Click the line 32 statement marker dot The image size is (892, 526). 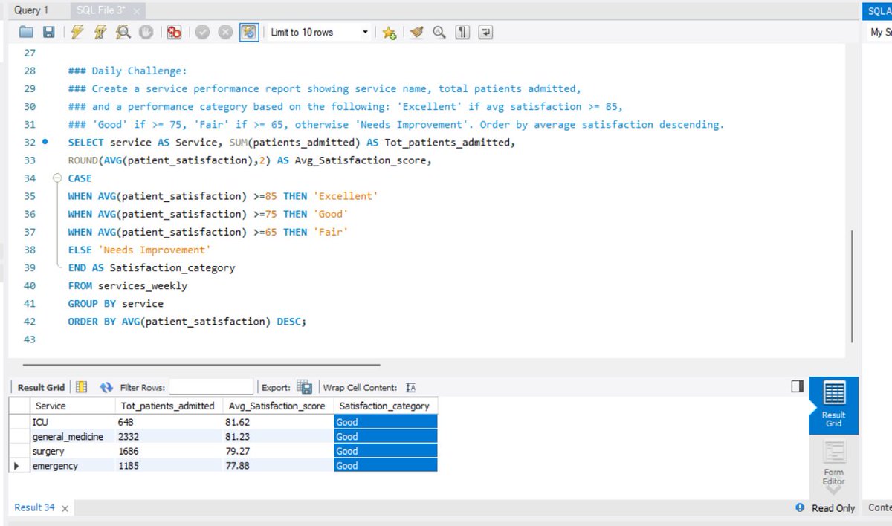tap(45, 143)
